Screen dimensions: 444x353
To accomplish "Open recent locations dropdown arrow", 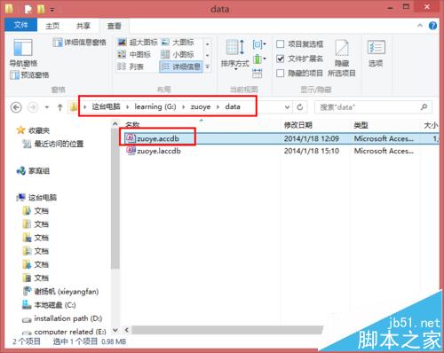I will tap(47, 107).
